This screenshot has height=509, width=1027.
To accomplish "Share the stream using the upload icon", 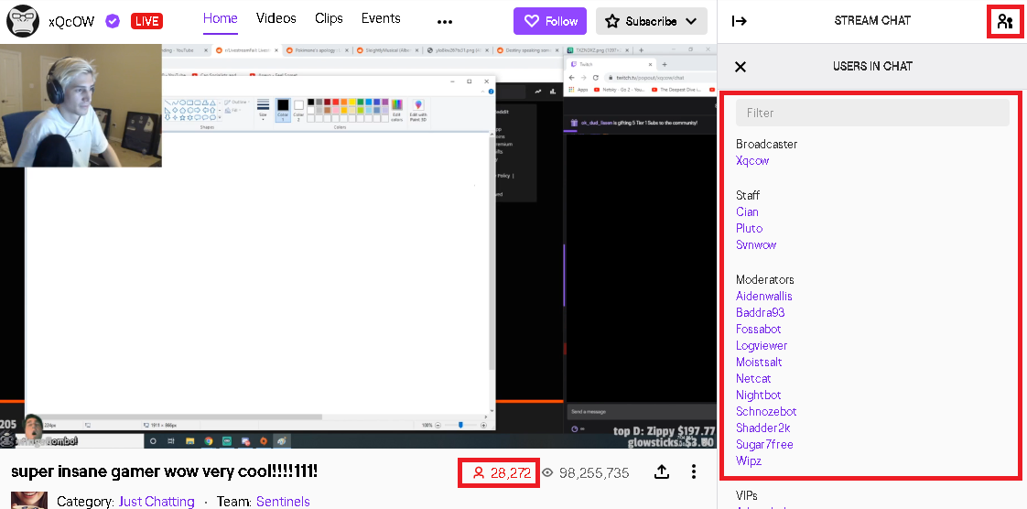I will pos(662,471).
